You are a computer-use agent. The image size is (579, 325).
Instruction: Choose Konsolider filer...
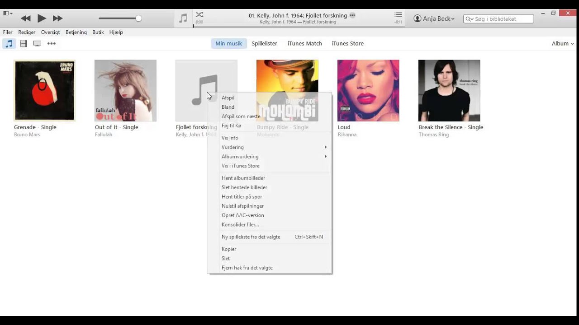click(x=269, y=225)
